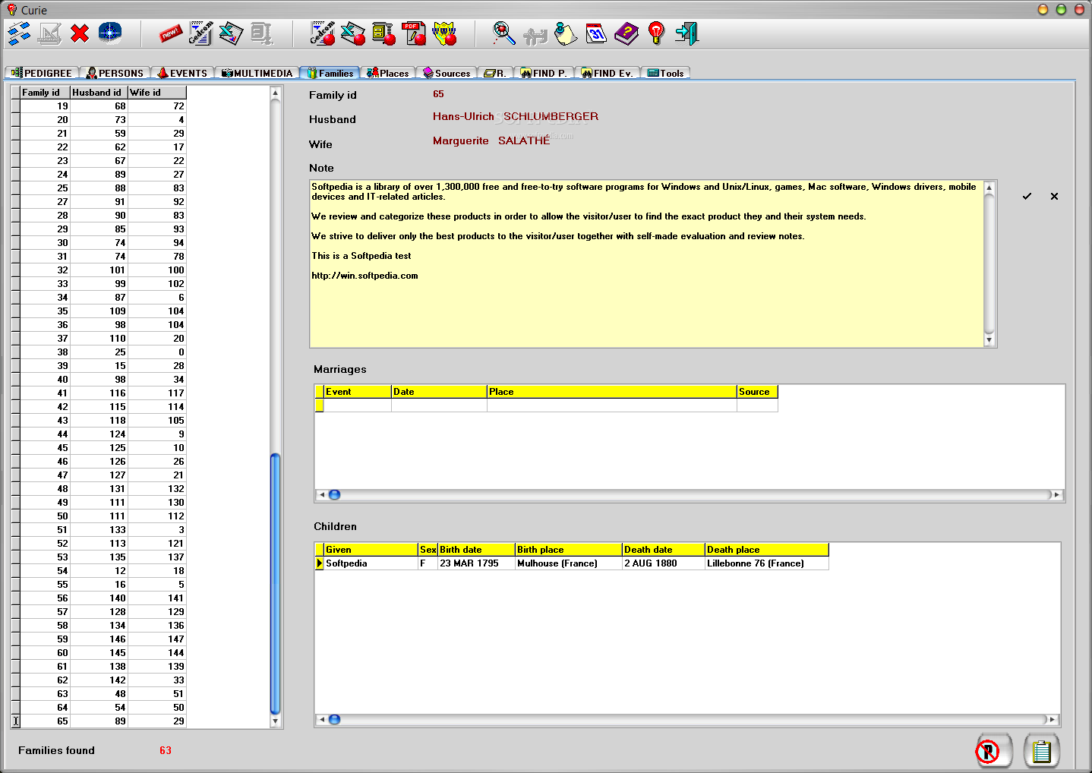Image resolution: width=1092 pixels, height=773 pixels.
Task: Click the '2 AUG 1880' death date cell
Action: click(x=664, y=563)
